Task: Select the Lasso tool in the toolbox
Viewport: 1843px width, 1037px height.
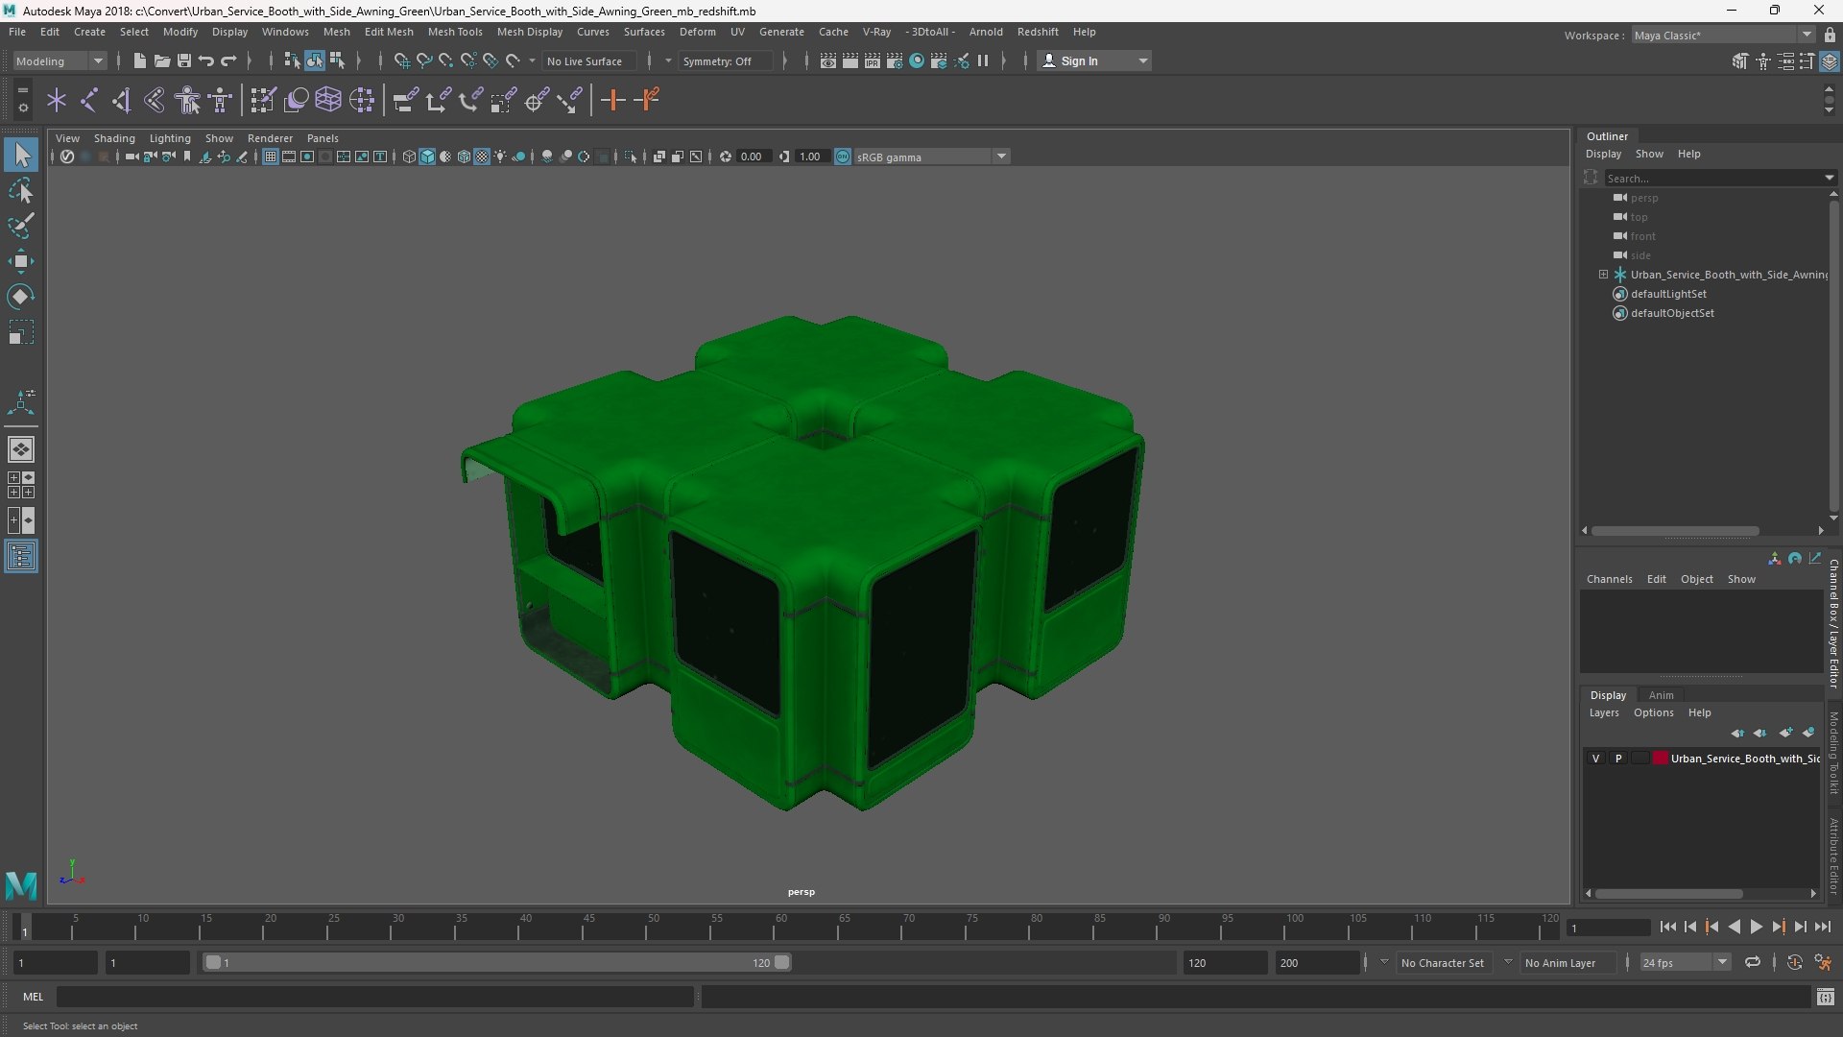Action: click(x=21, y=191)
